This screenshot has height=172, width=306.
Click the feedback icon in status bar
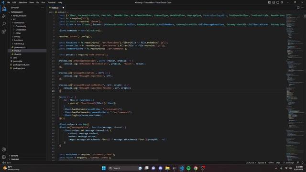pyautogui.click(x=298, y=162)
